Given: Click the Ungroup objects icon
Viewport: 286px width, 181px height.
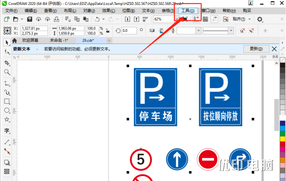Looking at the screenshot, I should (x=243, y=31).
